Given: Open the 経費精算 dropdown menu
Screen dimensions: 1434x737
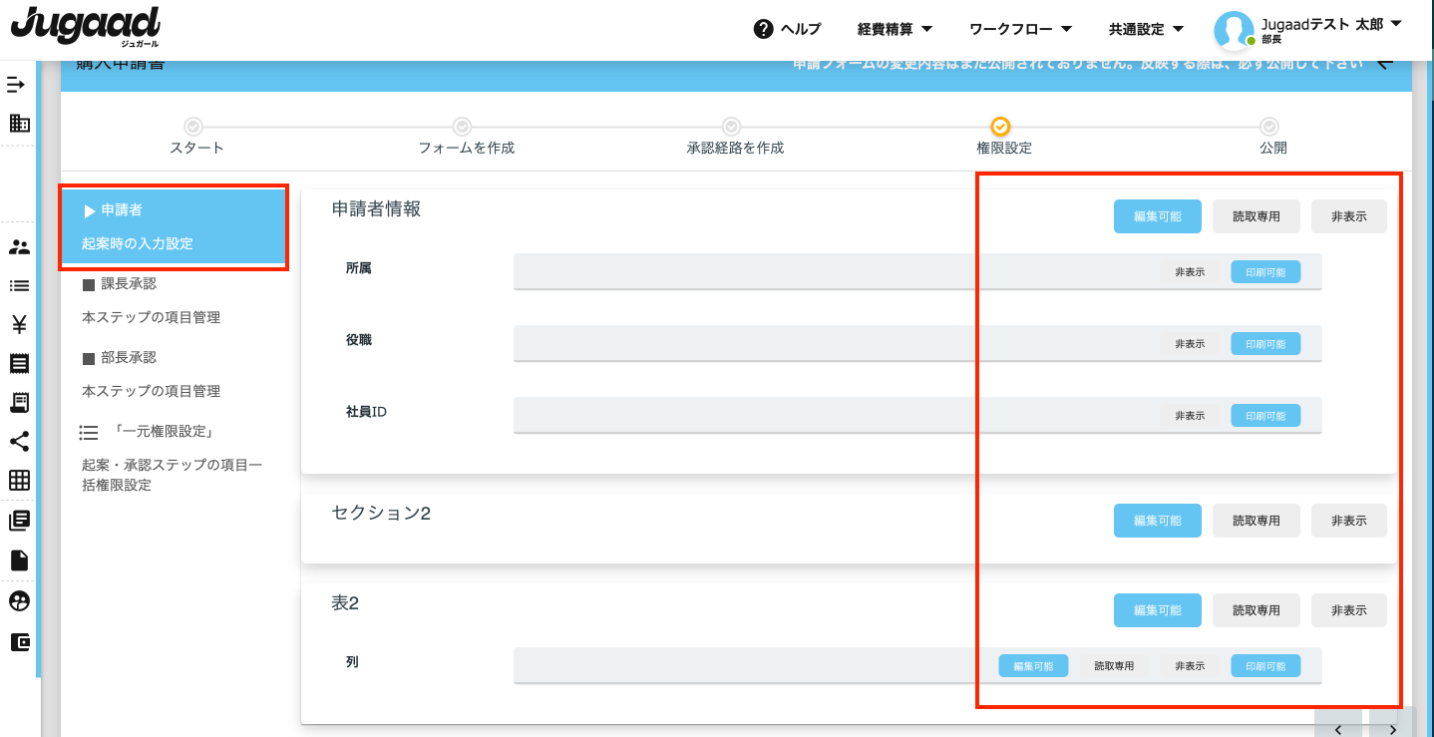Looking at the screenshot, I should (895, 29).
